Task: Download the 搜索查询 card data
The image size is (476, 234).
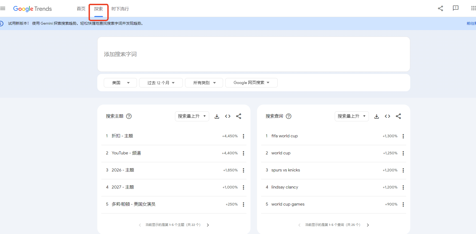Action: point(377,116)
